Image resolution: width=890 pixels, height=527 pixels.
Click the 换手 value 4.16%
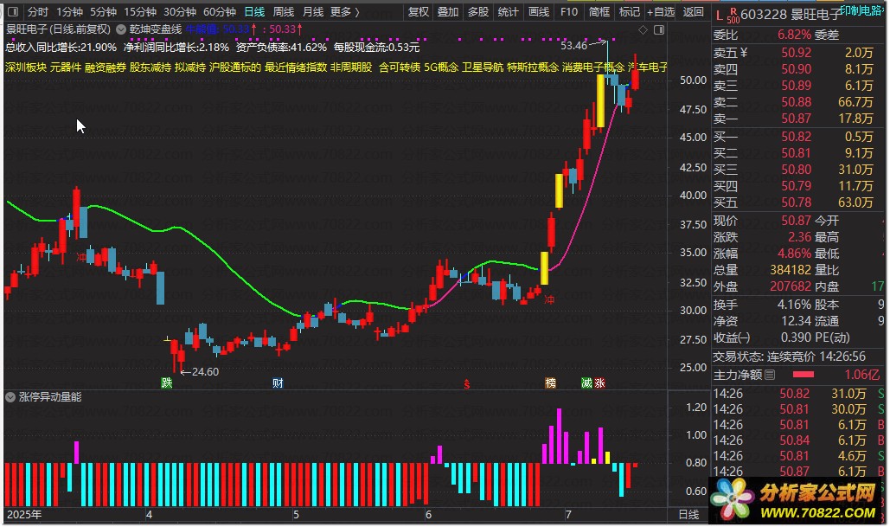[x=794, y=305]
